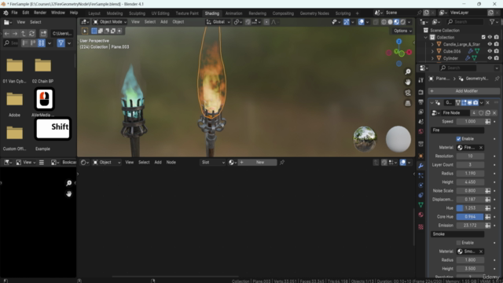The width and height of the screenshot is (503, 283).
Task: Open the Render properties tab
Action: [421, 93]
